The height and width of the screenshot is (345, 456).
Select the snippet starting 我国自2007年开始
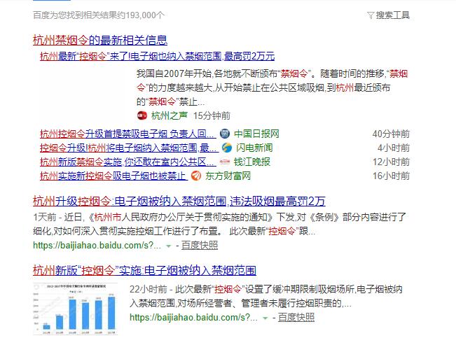pos(272,87)
